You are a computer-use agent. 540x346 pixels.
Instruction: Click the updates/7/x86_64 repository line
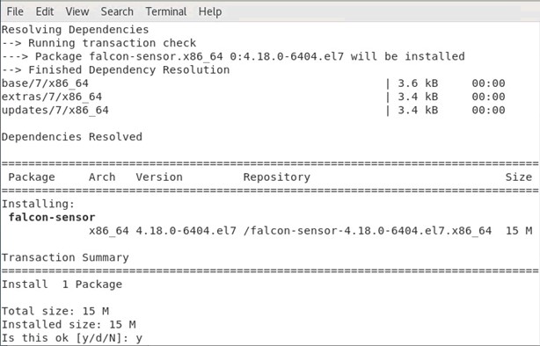coord(253,110)
